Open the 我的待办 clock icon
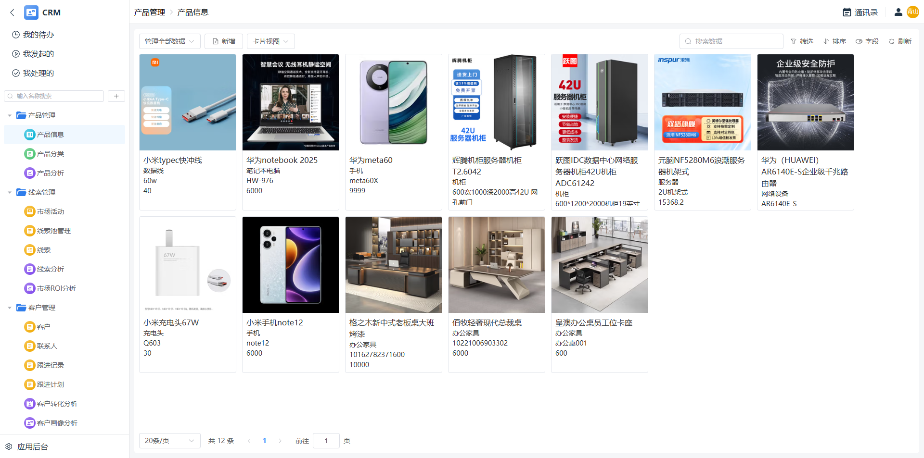924x458 pixels. coord(16,35)
